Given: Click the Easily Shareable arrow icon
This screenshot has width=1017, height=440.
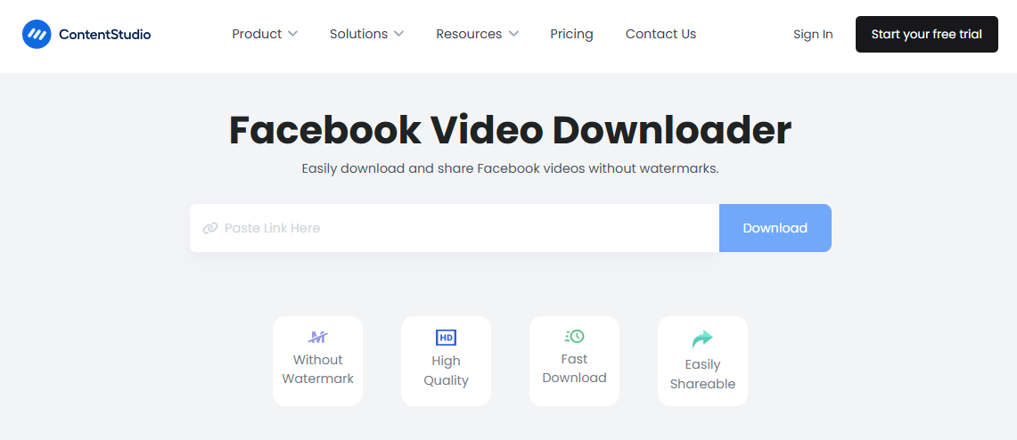Looking at the screenshot, I should tap(702, 339).
